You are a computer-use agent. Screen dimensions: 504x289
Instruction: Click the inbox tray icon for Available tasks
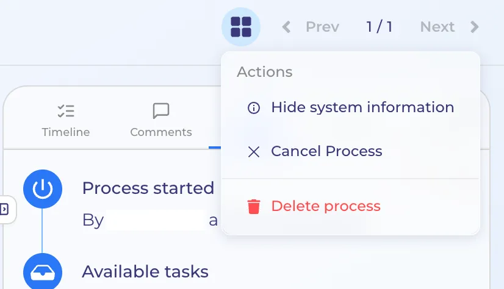(x=43, y=271)
